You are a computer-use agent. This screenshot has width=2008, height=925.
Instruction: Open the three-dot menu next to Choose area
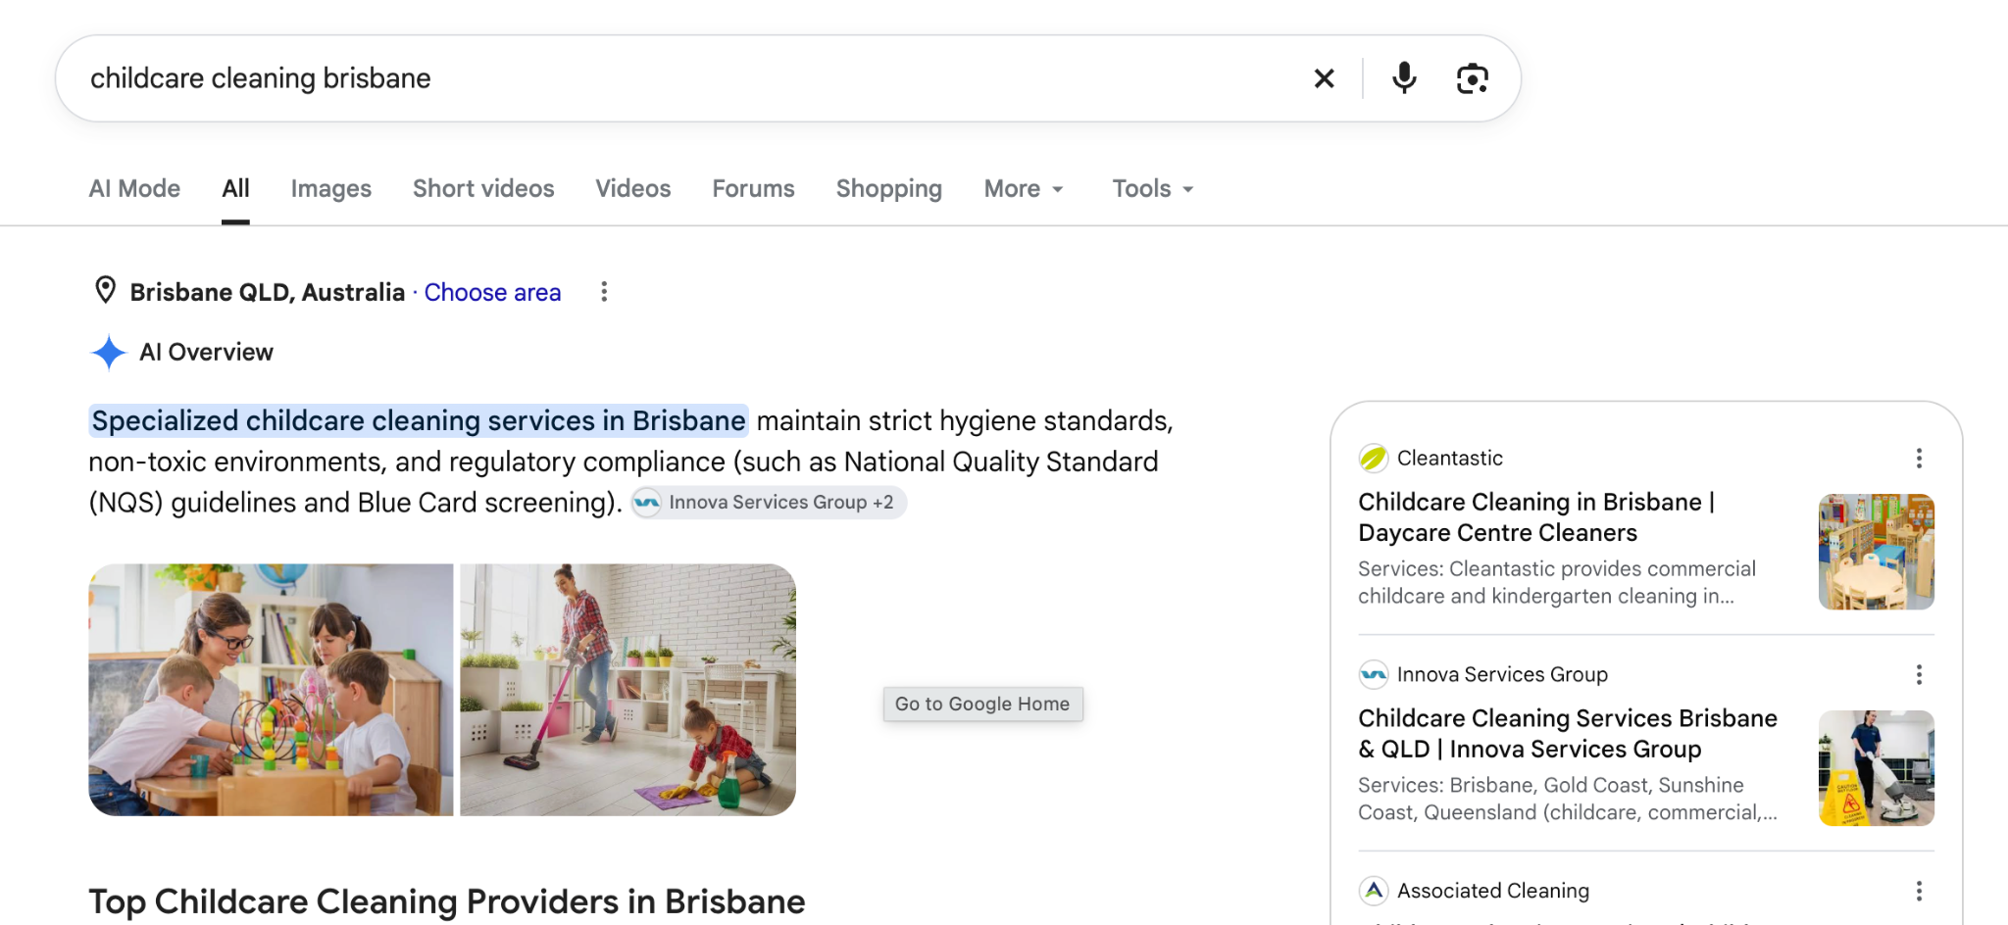click(x=604, y=292)
